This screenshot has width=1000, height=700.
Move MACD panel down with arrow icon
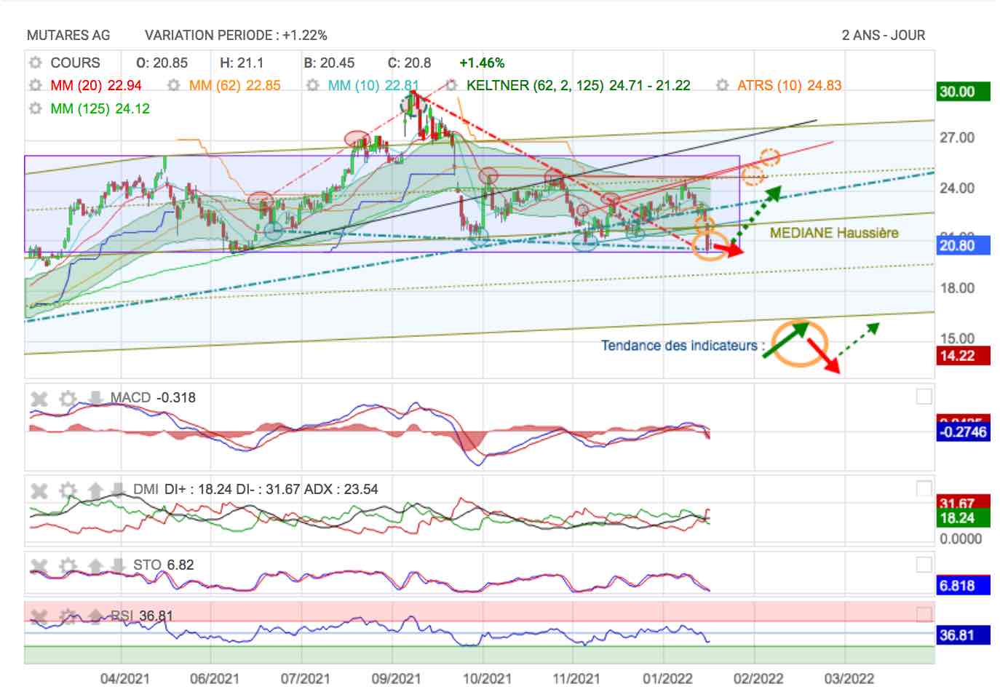(95, 398)
